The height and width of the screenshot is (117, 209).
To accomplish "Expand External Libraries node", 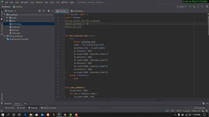I will point(4,36).
